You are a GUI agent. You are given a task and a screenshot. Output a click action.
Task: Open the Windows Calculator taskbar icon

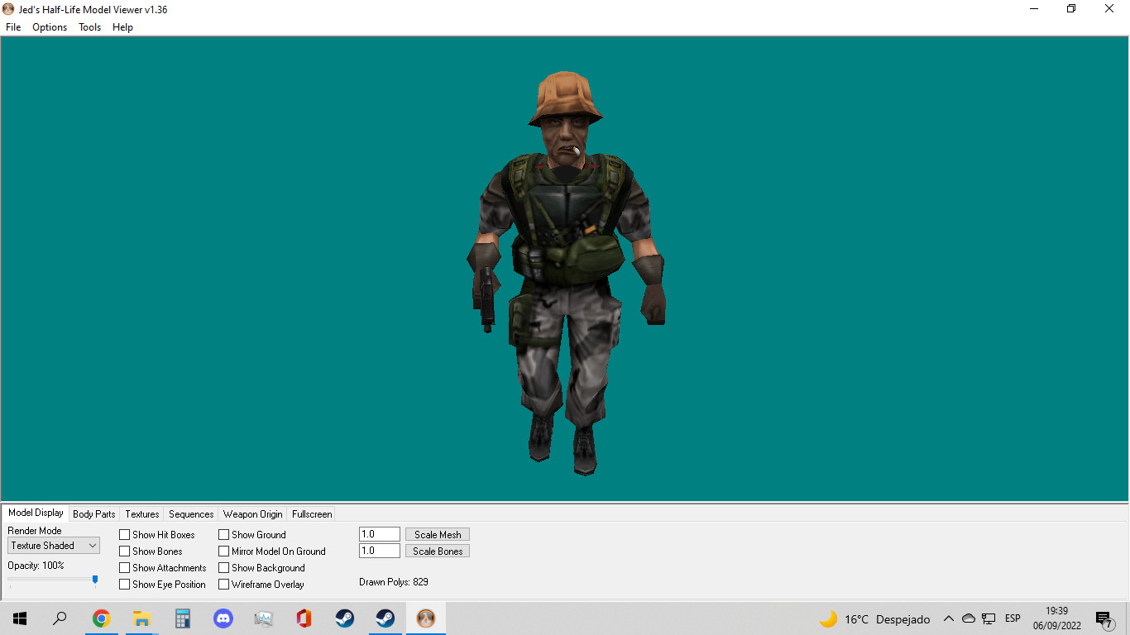[x=182, y=618]
